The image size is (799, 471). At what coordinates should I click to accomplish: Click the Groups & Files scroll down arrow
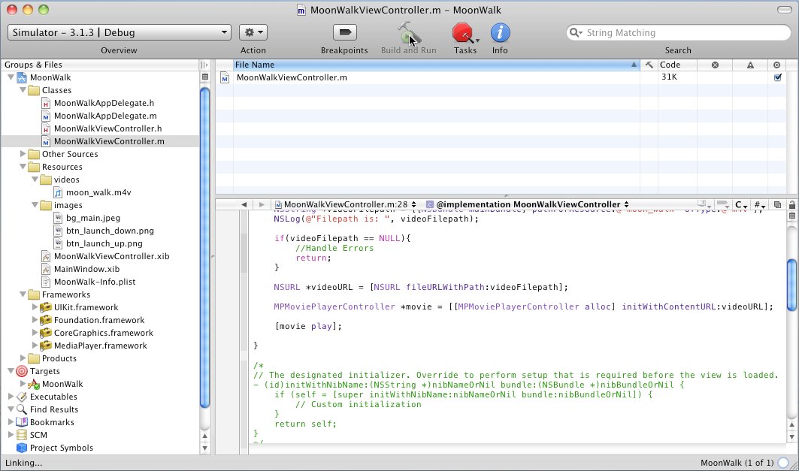tap(205, 448)
